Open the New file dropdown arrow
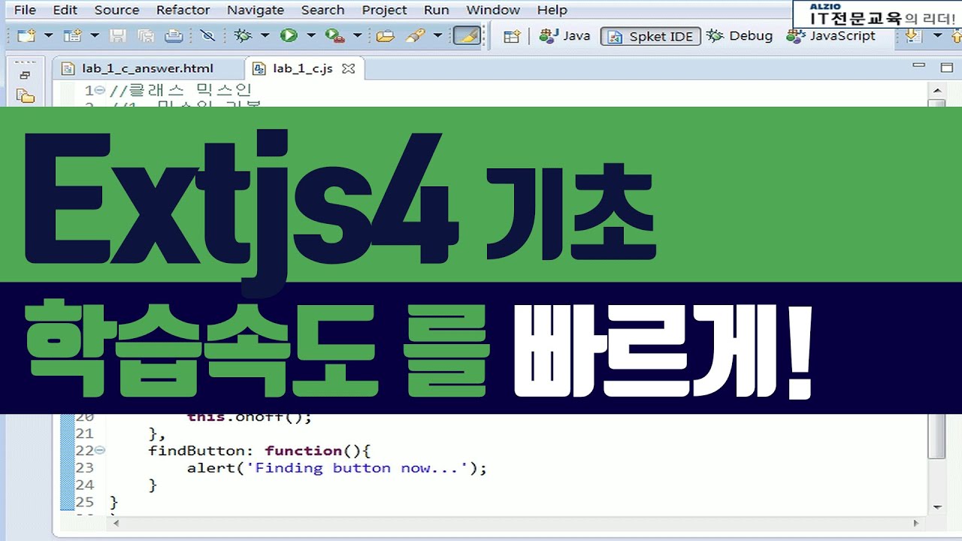The height and width of the screenshot is (541, 962). (x=49, y=35)
